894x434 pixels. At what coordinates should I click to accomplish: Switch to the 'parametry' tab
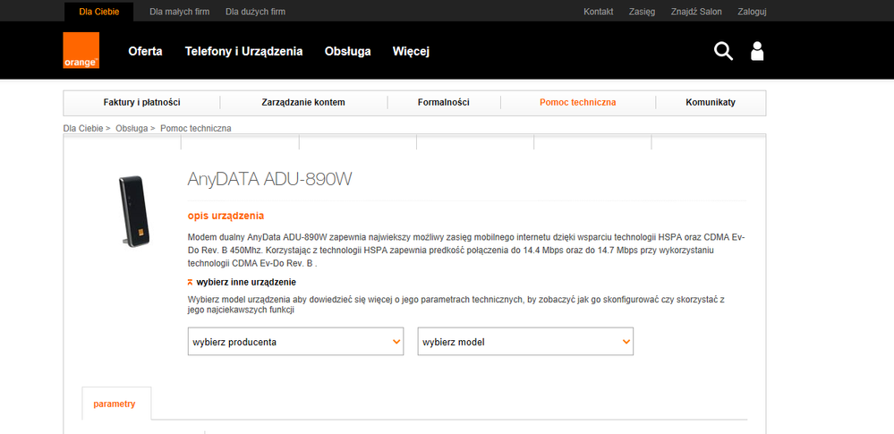115,404
